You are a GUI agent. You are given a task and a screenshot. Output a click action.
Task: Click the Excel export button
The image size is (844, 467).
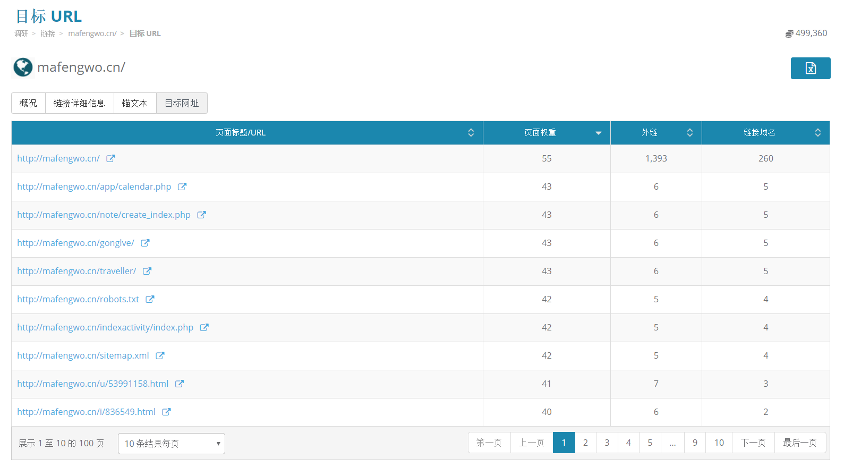pyautogui.click(x=810, y=68)
